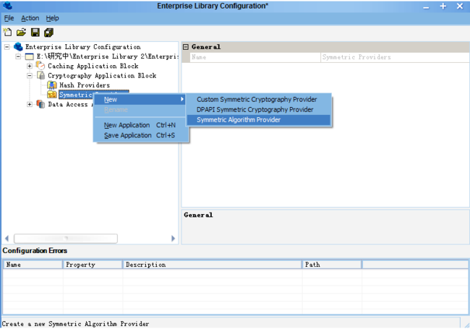Viewport: 470px width, 329px height.
Task: Click the Property column header
Action: (x=93, y=265)
